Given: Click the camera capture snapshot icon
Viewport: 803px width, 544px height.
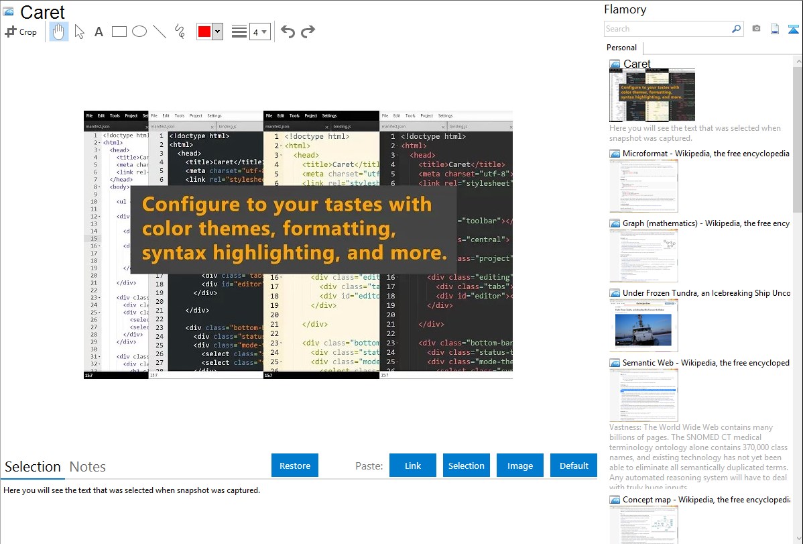Looking at the screenshot, I should (x=756, y=29).
